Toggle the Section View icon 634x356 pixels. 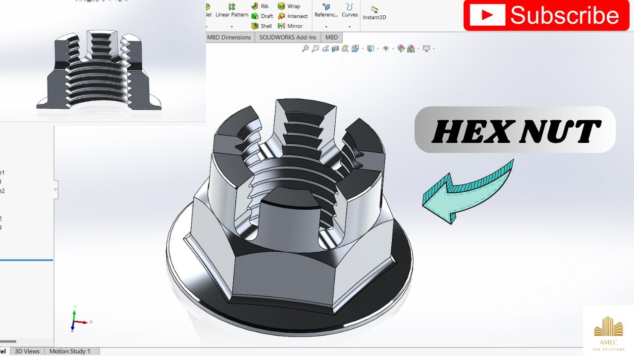[x=335, y=48]
